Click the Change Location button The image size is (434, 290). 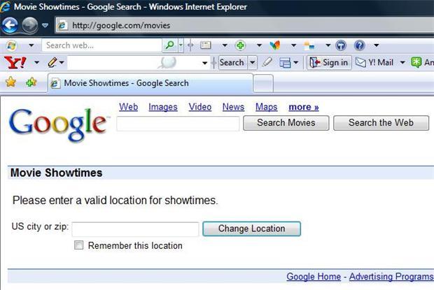click(251, 229)
